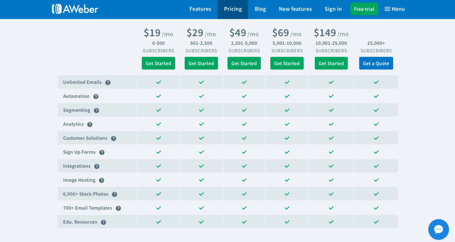This screenshot has width=455, height=242.
Task: Open the Blog link
Action: pos(260,9)
